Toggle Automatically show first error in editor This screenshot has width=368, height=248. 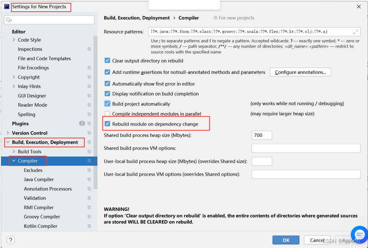coord(107,84)
